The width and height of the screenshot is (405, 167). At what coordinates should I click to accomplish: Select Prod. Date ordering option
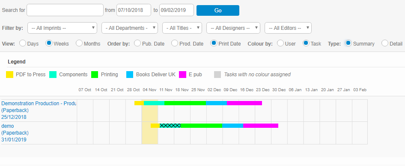pos(175,43)
